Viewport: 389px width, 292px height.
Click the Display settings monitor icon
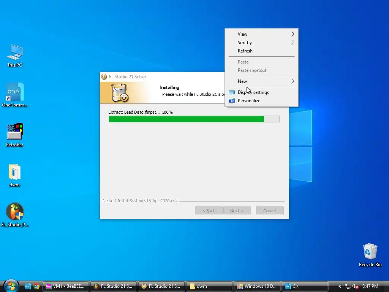pyautogui.click(x=232, y=93)
